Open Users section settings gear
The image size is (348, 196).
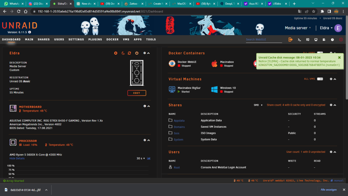pyautogui.click(x=331, y=152)
